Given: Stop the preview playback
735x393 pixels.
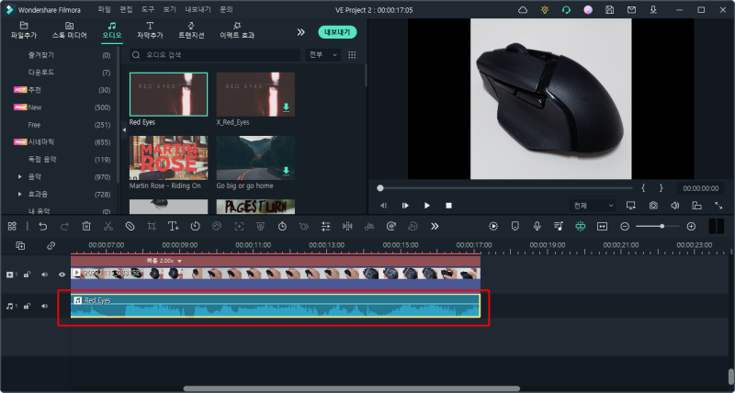Looking at the screenshot, I should click(x=448, y=206).
